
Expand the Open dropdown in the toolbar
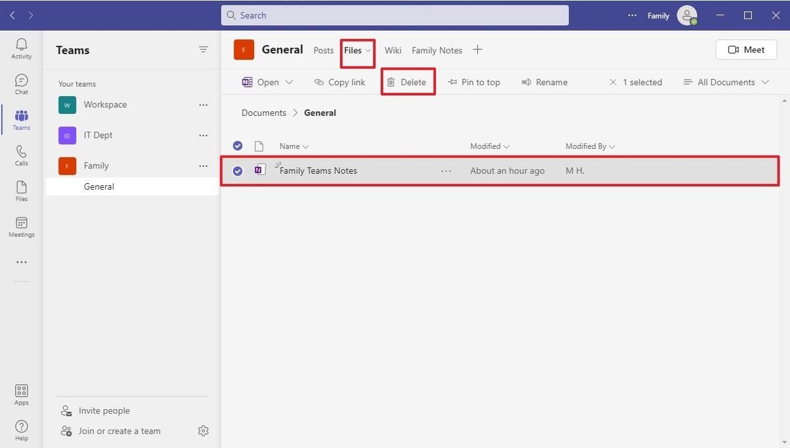point(289,82)
